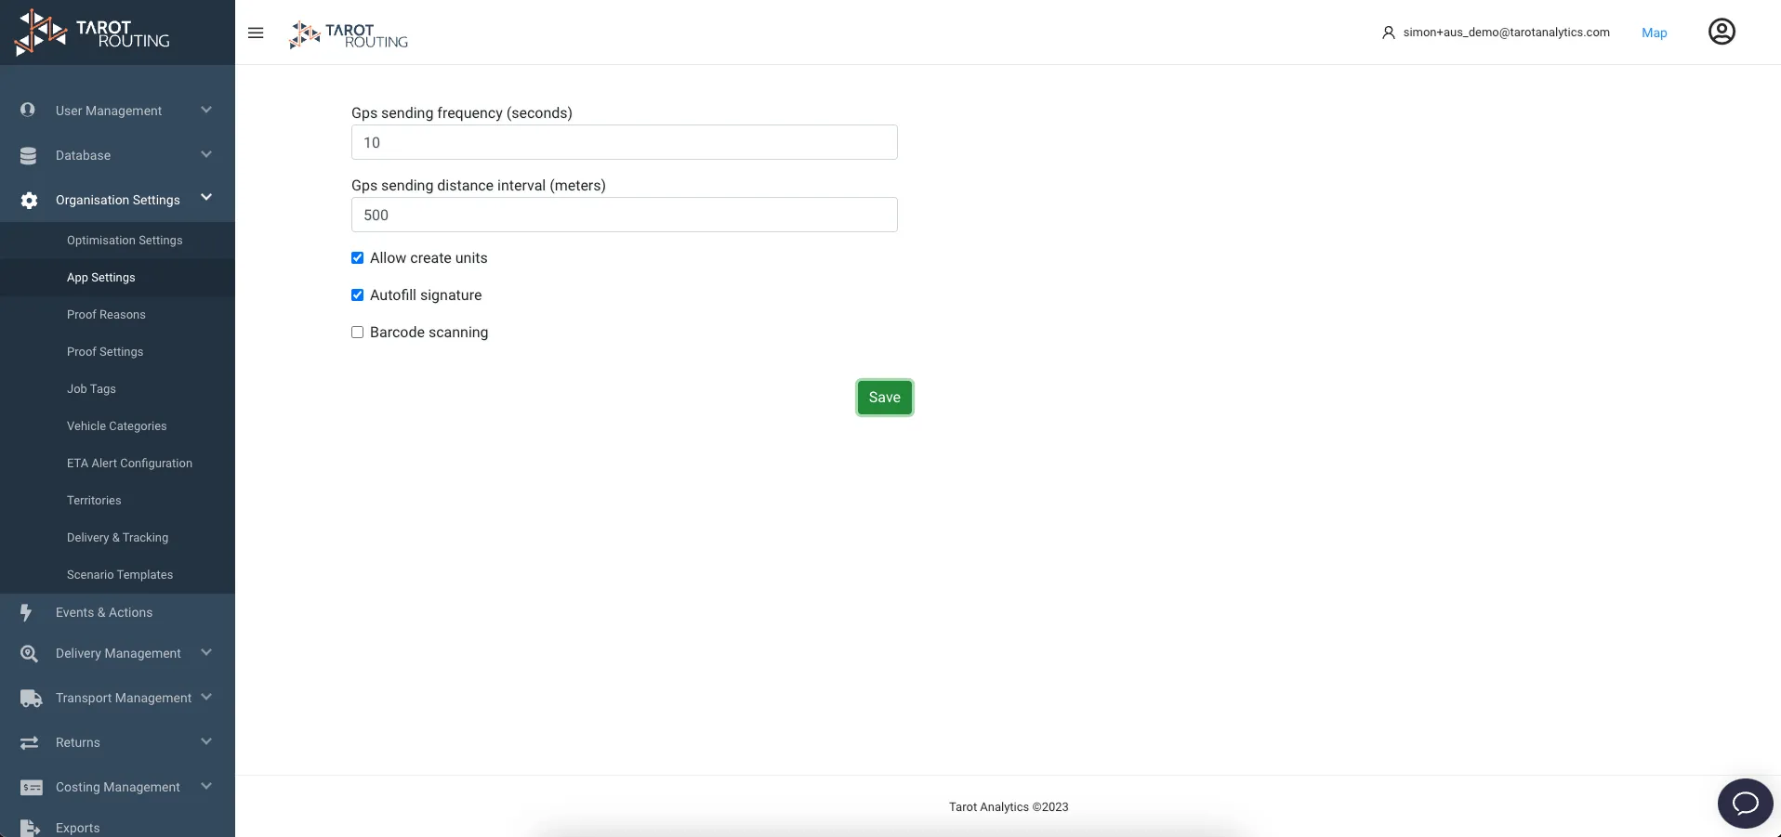Viewport: 1781px width, 837px height.
Task: Click the Tarot Routing header logo
Action: pos(349,35)
